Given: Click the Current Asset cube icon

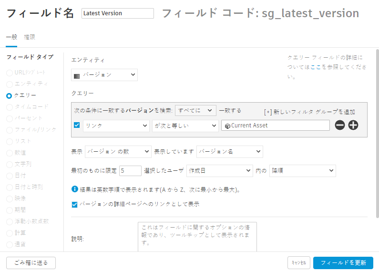Looking at the screenshot, I should [227, 126].
